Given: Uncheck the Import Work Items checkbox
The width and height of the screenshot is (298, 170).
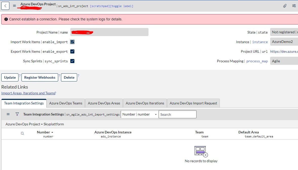Looking at the screenshot, I should [x=72, y=42].
